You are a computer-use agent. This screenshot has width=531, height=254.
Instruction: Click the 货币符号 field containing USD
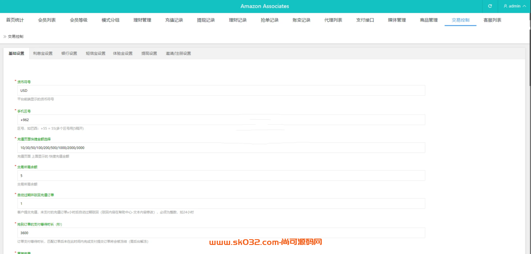click(x=221, y=90)
